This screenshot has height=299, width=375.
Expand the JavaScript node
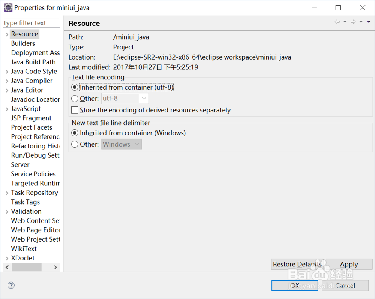7,109
